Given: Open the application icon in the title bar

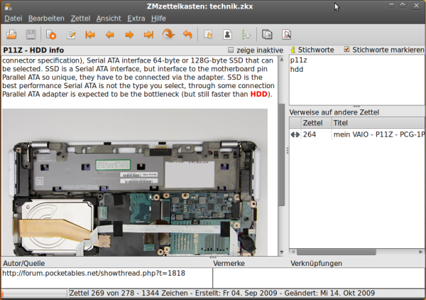Looking at the screenshot, I should (8, 6).
